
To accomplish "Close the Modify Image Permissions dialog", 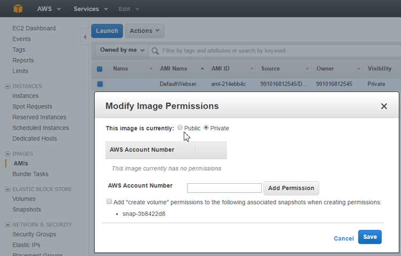I will [x=384, y=106].
